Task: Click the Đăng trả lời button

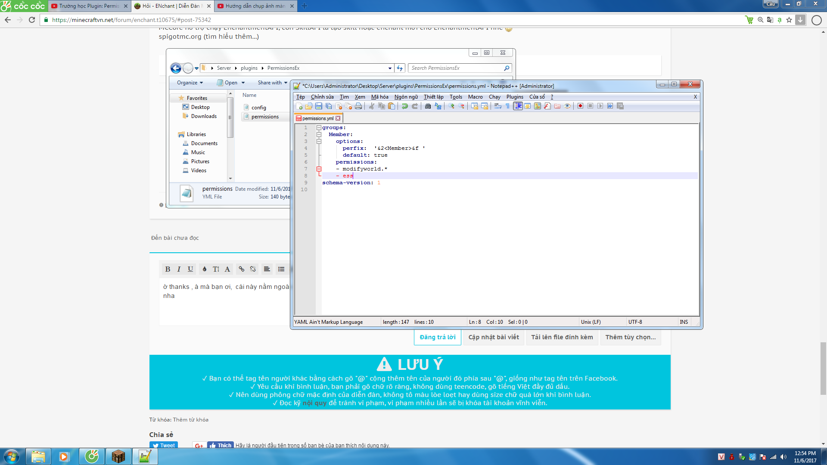Action: (x=437, y=337)
